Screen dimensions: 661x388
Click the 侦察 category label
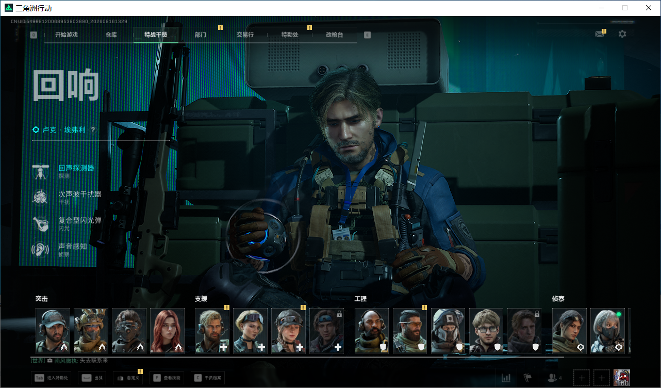558,299
